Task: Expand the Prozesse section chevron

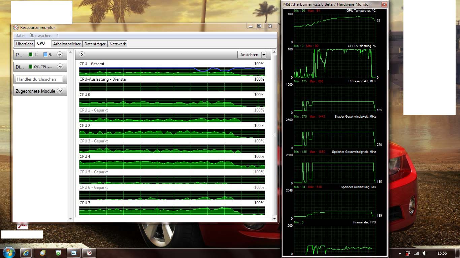Action: pos(60,54)
